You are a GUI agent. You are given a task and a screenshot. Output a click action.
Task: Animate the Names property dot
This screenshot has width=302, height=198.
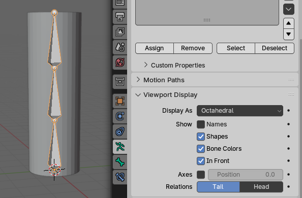(x=288, y=124)
